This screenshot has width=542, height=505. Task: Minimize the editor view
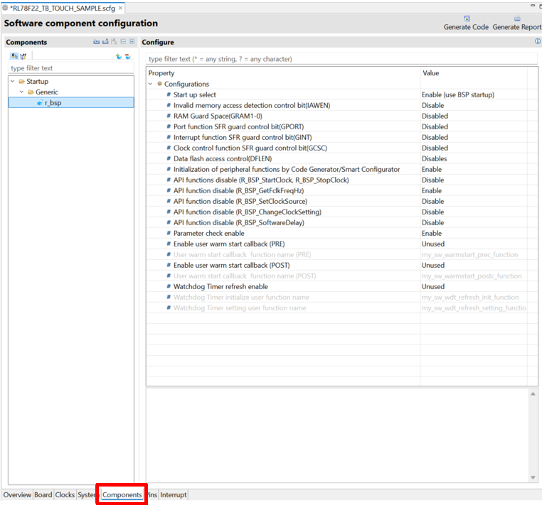coord(533,6)
